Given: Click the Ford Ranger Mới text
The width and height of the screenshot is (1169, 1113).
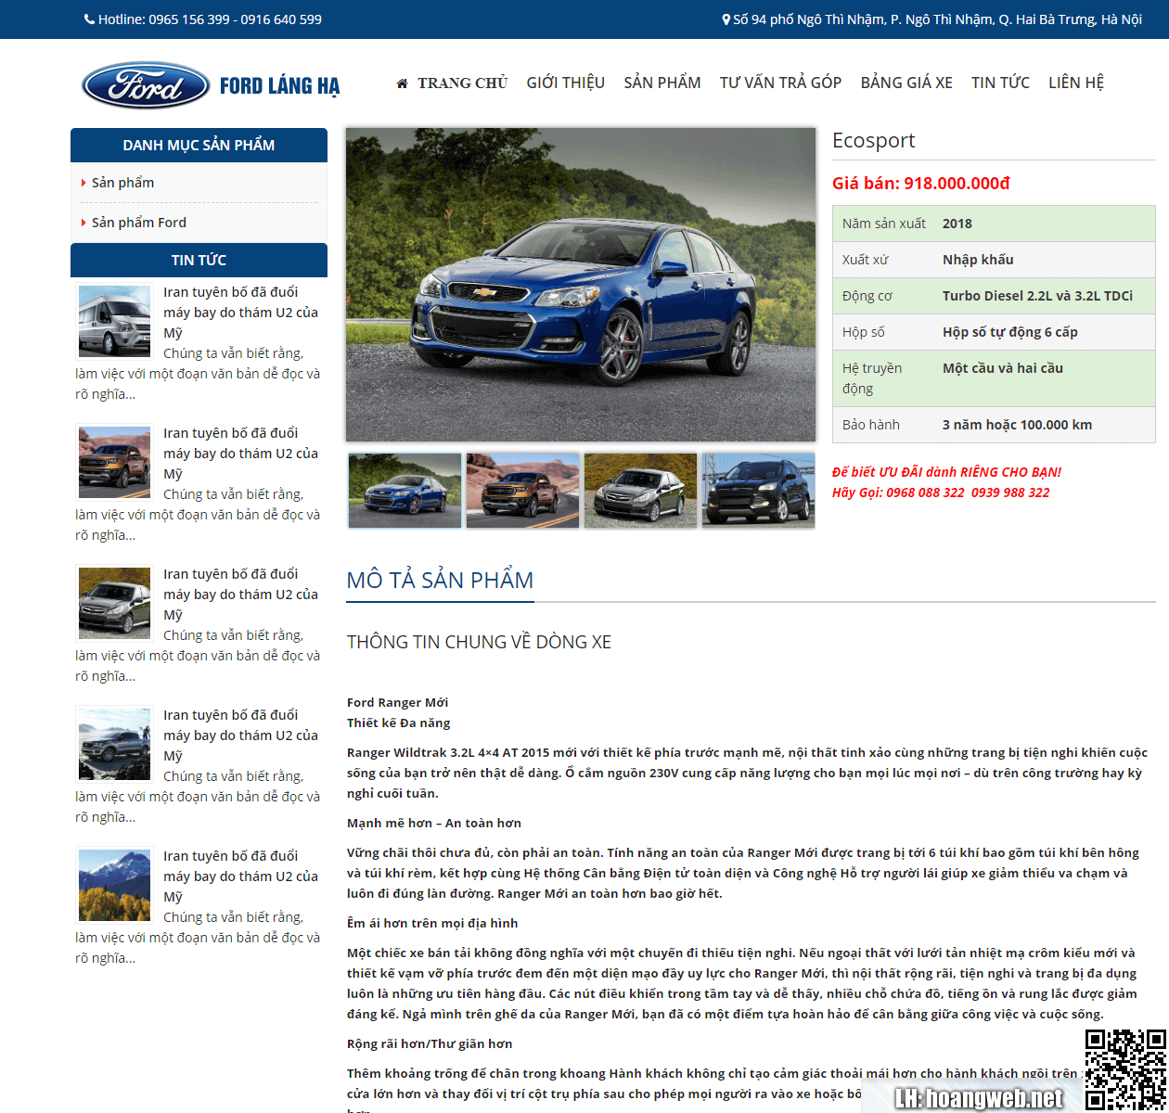Looking at the screenshot, I should (x=397, y=702).
